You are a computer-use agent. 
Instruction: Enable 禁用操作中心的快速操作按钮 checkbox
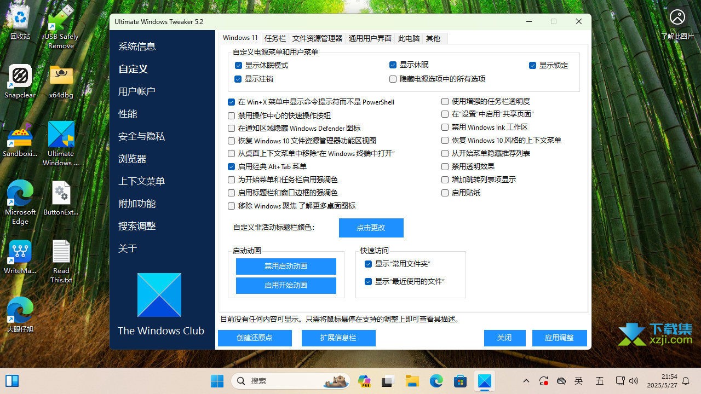231,115
